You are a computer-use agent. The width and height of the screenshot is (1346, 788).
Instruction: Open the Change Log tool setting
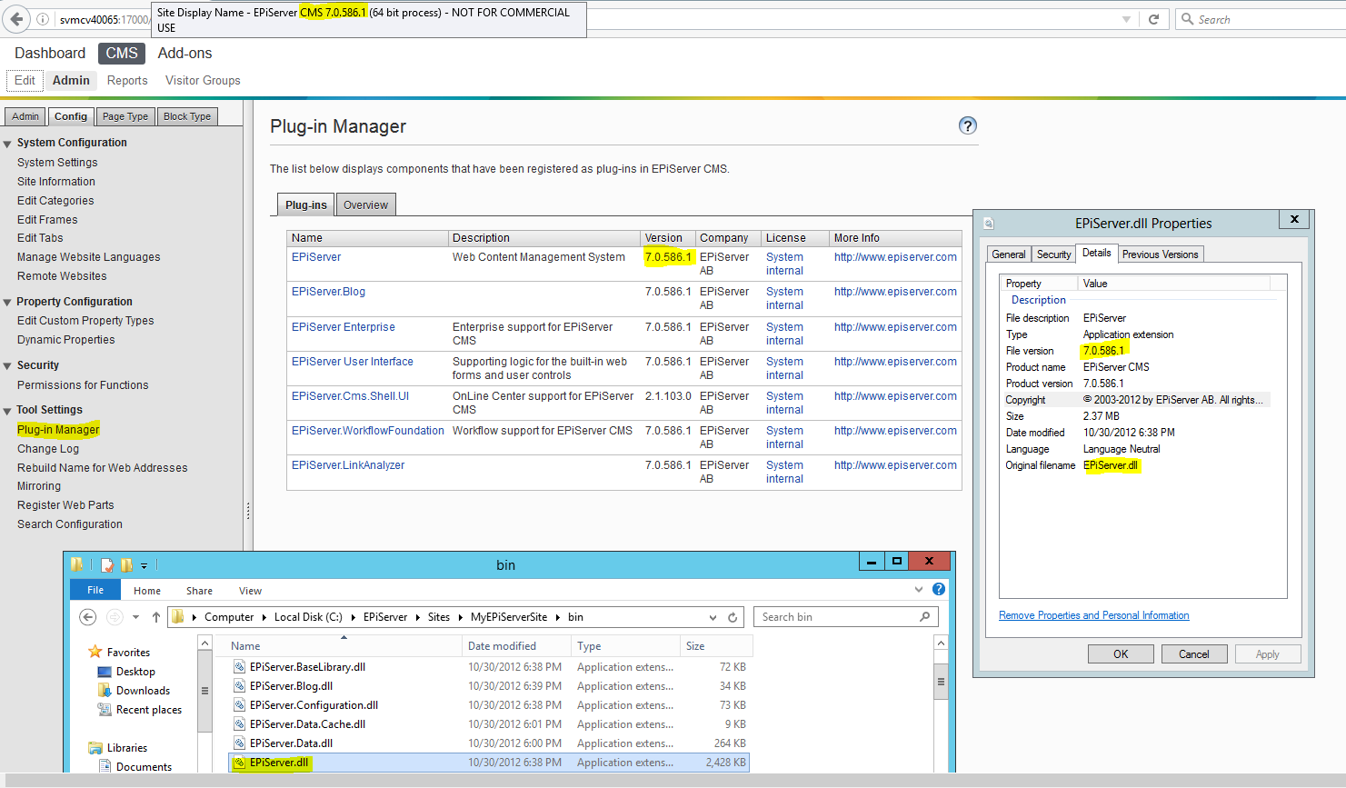tap(48, 449)
